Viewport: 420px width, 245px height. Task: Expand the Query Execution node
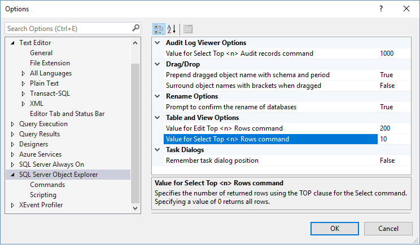[x=13, y=124]
